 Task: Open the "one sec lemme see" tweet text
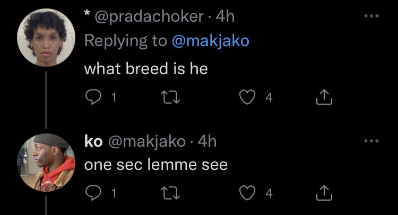coord(156,165)
